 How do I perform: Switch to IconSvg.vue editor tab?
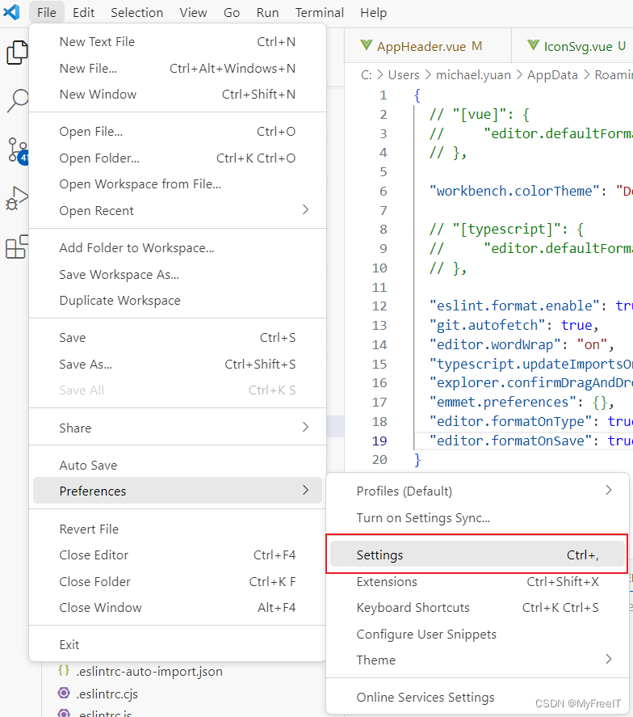tap(572, 46)
